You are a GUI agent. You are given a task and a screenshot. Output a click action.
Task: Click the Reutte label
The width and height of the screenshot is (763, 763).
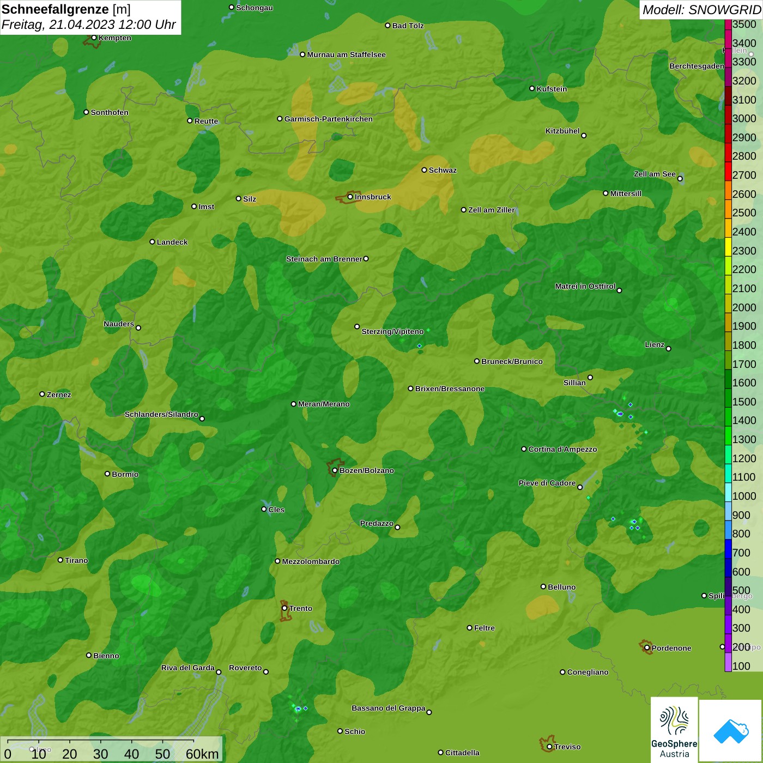pos(206,121)
